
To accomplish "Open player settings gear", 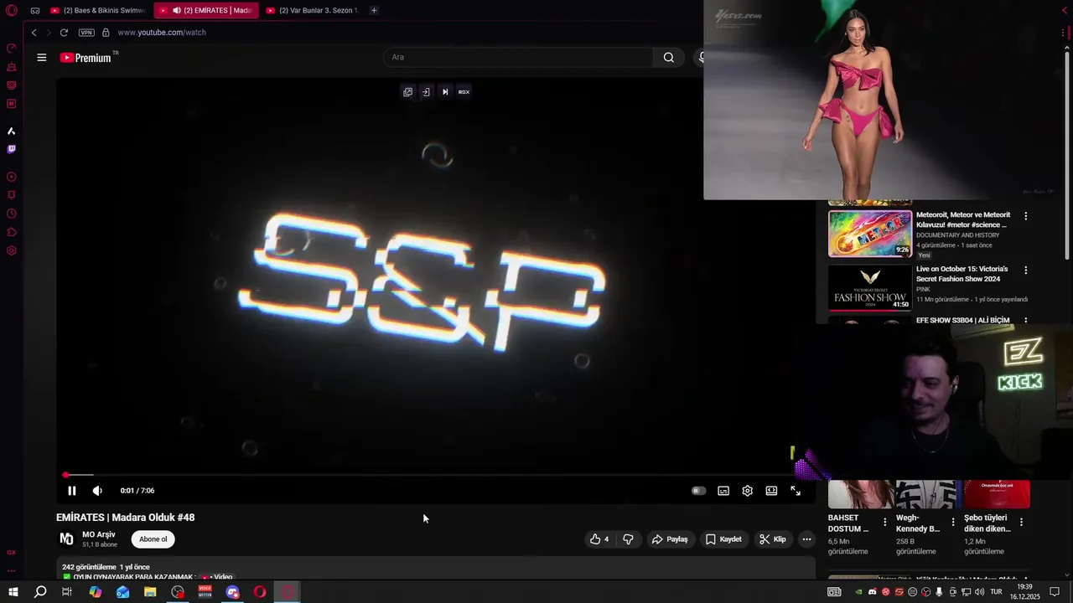I will (747, 491).
